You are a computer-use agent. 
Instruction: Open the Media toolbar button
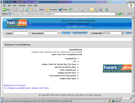click(x=63, y=9)
